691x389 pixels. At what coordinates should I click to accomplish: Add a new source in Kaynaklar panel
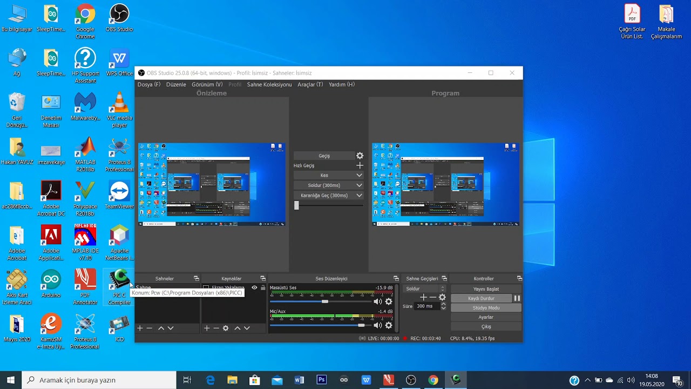(207, 328)
